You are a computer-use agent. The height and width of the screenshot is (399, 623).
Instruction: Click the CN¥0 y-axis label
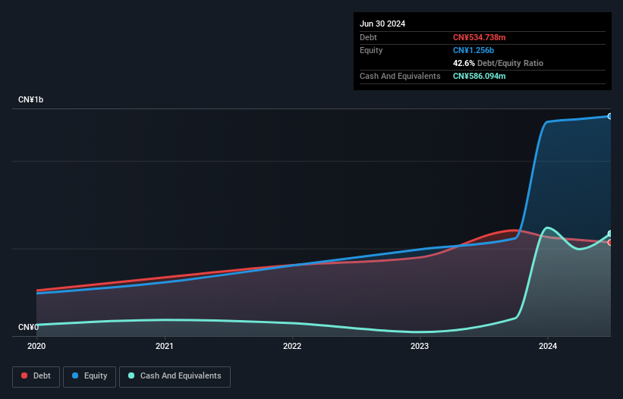[28, 327]
